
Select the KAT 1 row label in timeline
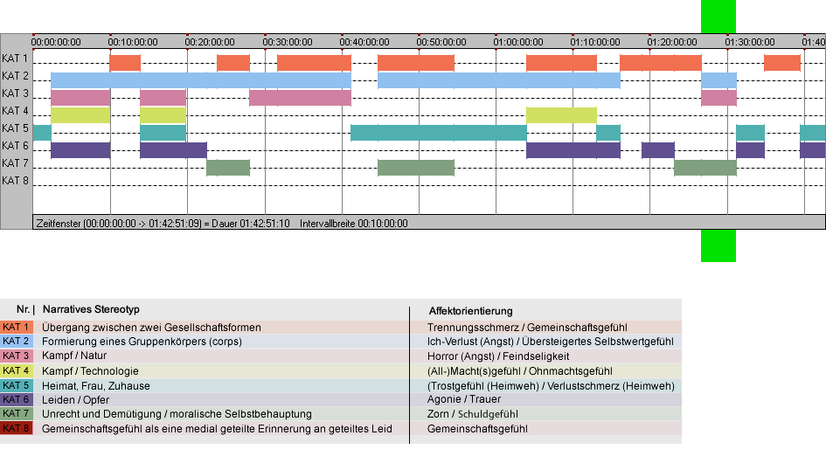click(15, 59)
